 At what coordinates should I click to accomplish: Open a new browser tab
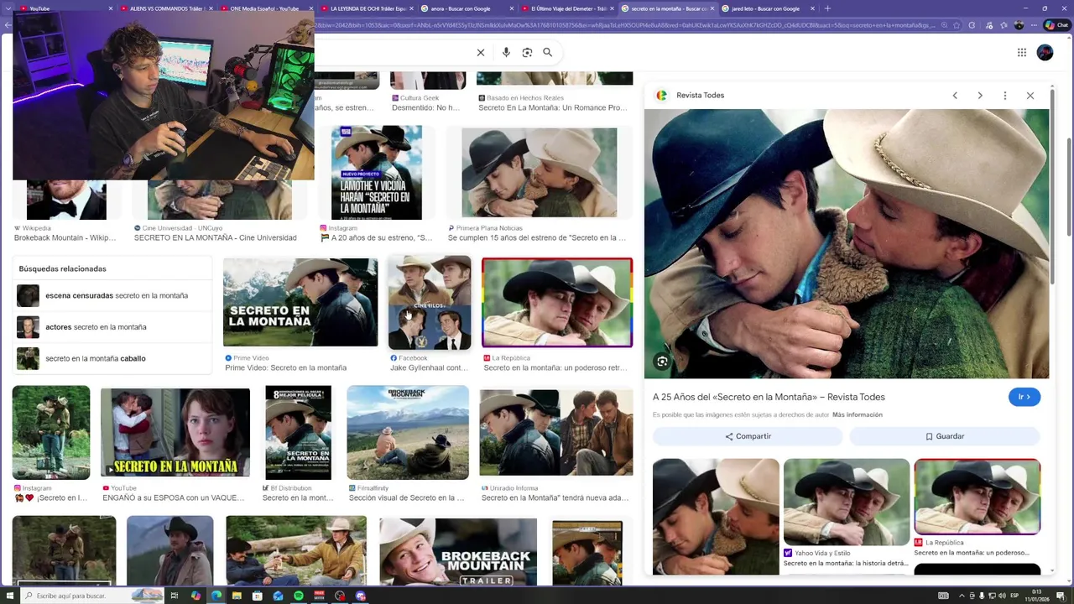click(x=827, y=8)
